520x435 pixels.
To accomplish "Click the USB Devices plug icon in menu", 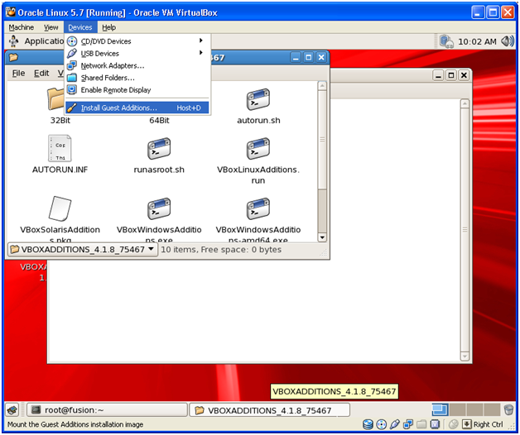I will (72, 53).
